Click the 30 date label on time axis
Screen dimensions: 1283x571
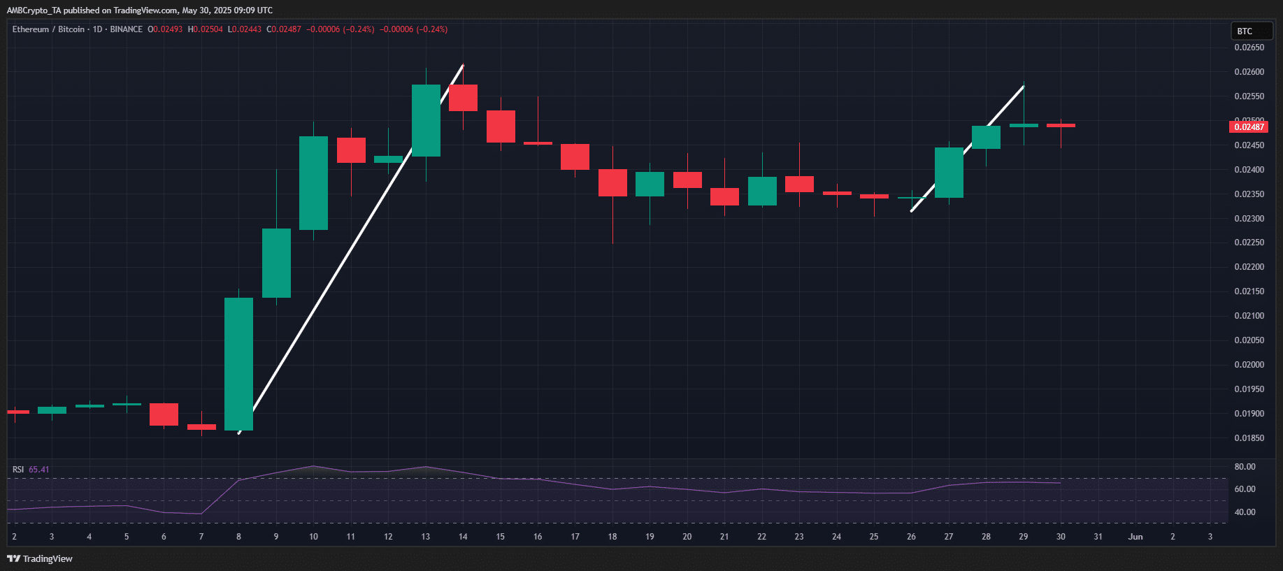pos(1061,537)
